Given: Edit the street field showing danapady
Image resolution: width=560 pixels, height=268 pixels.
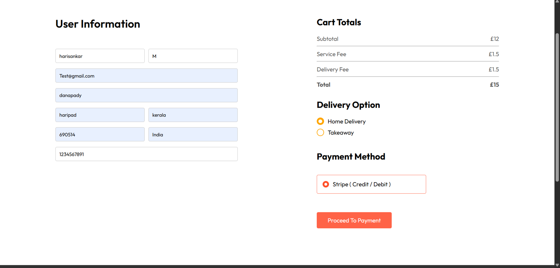Looking at the screenshot, I should pyautogui.click(x=146, y=95).
